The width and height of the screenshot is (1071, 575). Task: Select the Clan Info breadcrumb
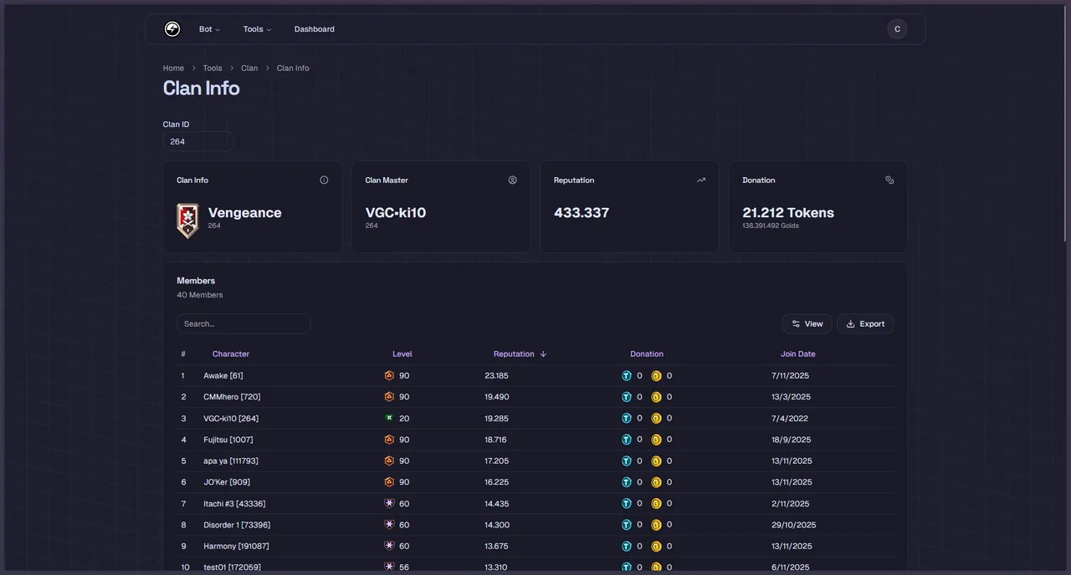(293, 69)
